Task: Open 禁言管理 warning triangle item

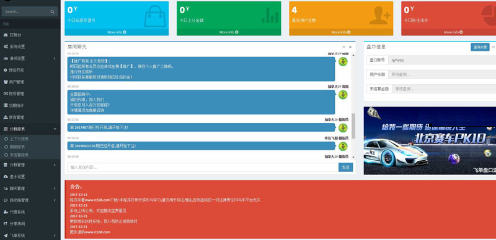Action: point(6,117)
